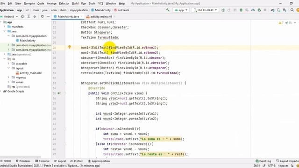Open the app run configuration dropdown
The height and width of the screenshot is (168, 299).
click(181, 10)
